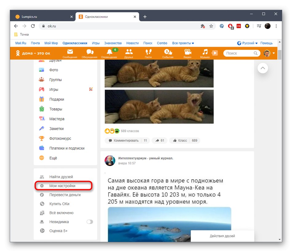Open Сообщения via the envelope icon

pyautogui.click(x=70, y=53)
